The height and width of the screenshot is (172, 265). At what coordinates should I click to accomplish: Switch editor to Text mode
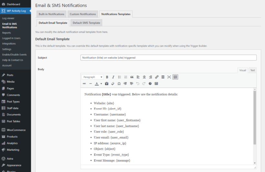252,70
